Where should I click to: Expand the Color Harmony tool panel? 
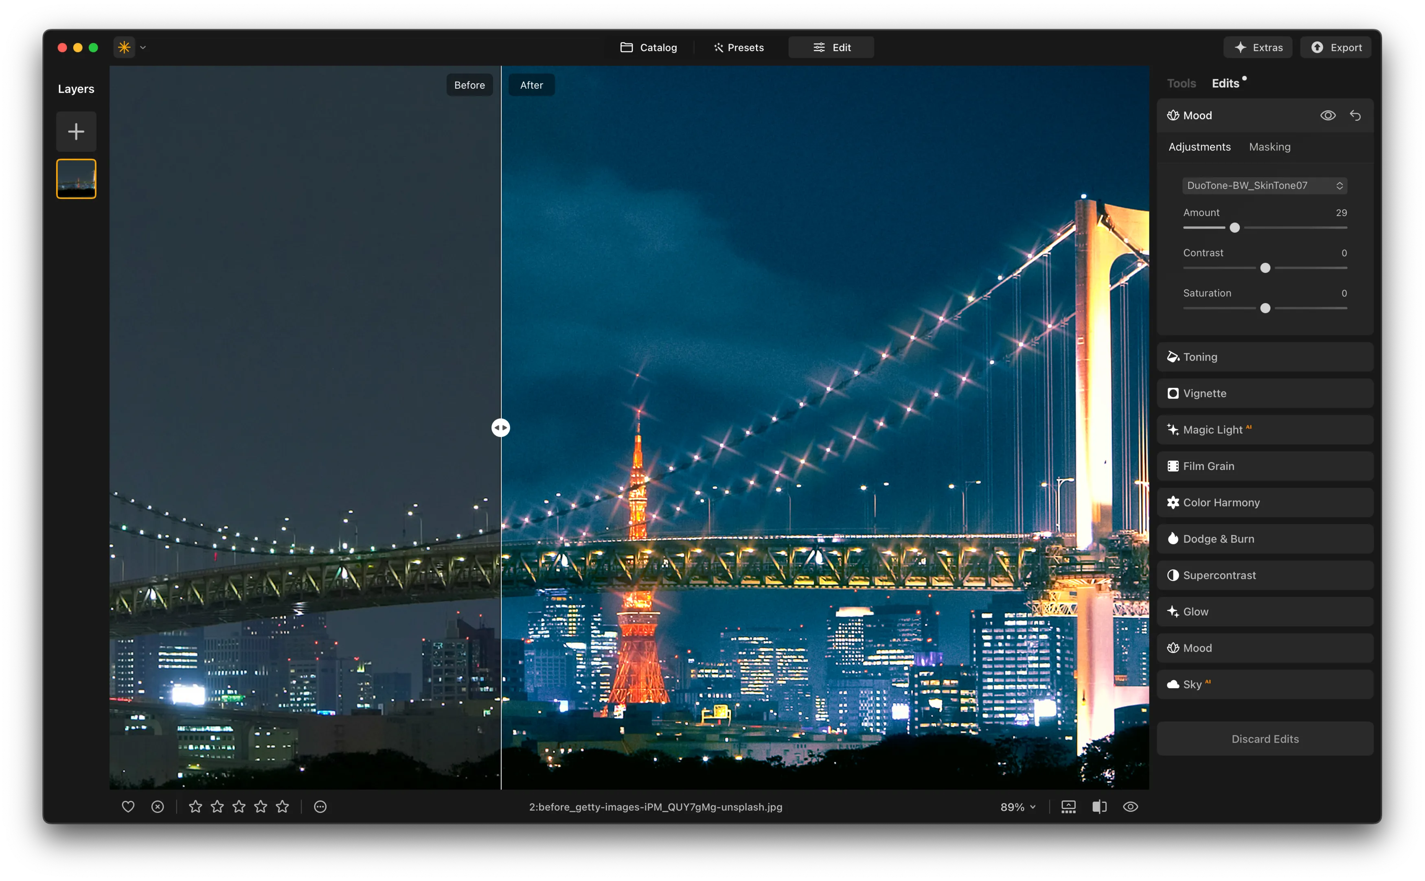point(1264,502)
